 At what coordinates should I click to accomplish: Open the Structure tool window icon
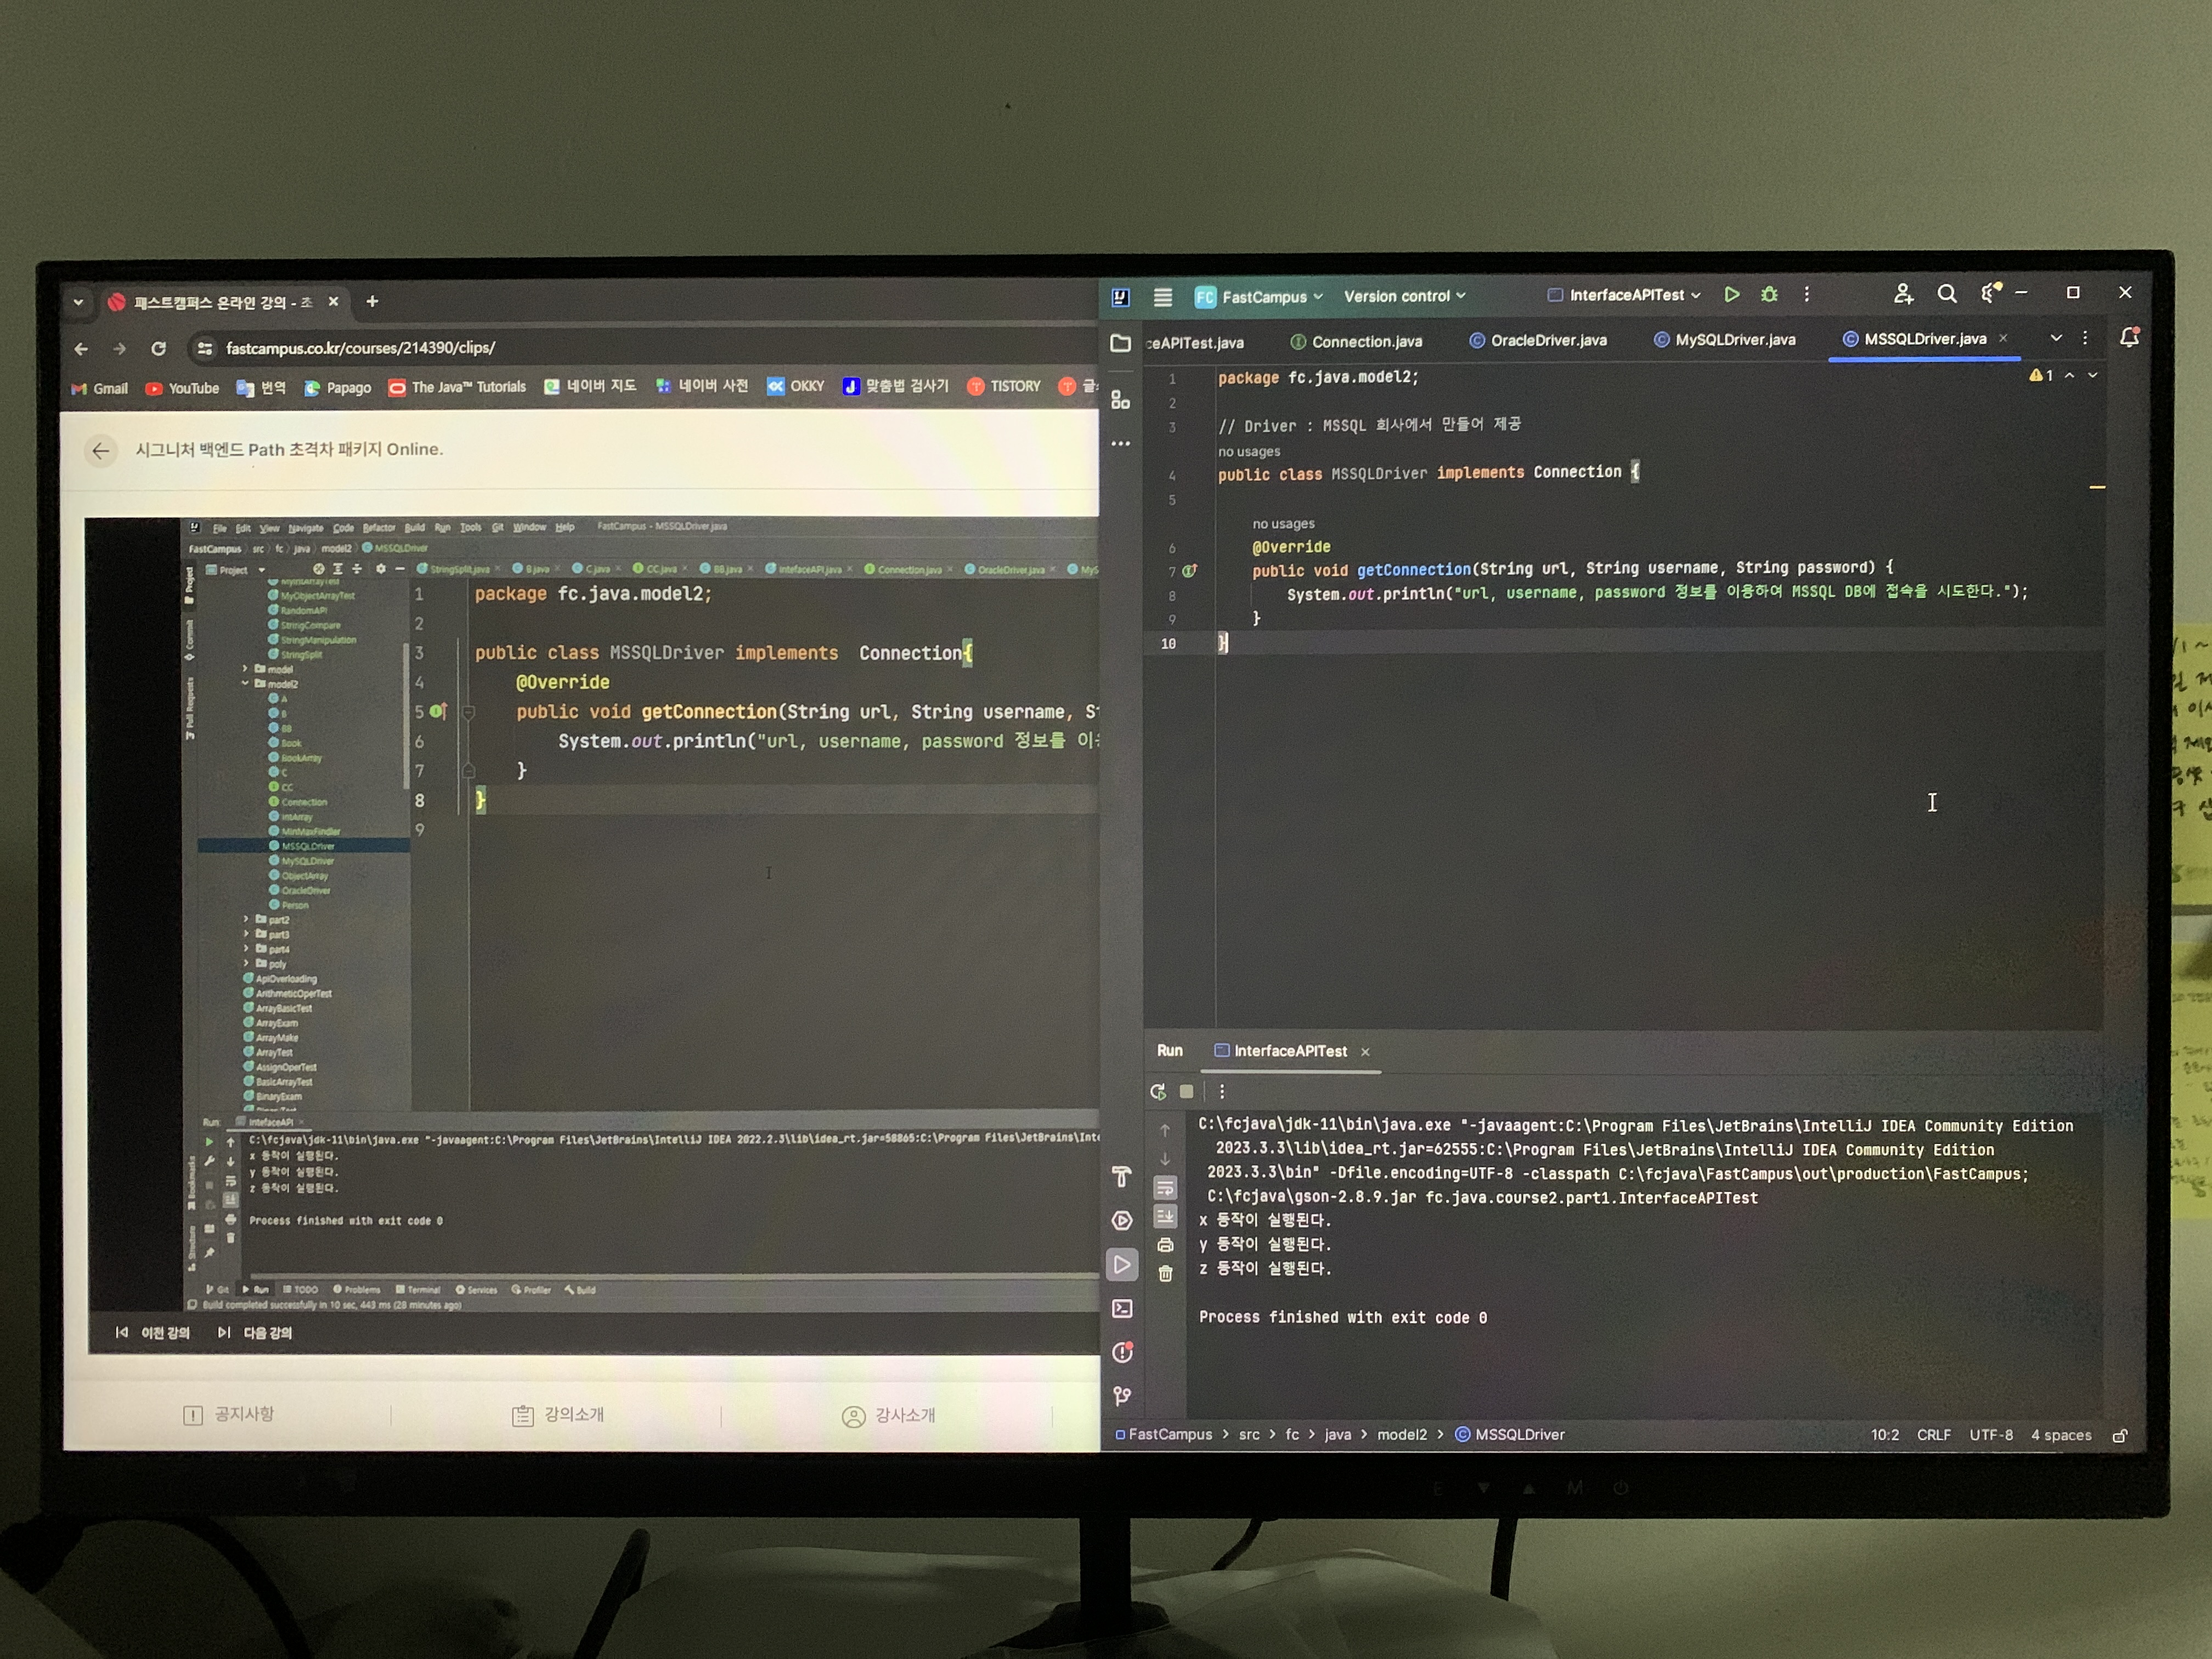(x=1120, y=400)
